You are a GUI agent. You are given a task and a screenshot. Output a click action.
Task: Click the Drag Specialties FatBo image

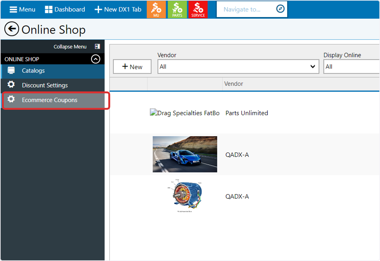click(x=185, y=113)
